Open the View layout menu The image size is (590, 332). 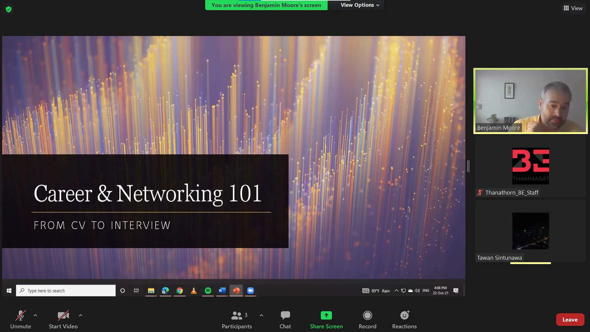(573, 8)
